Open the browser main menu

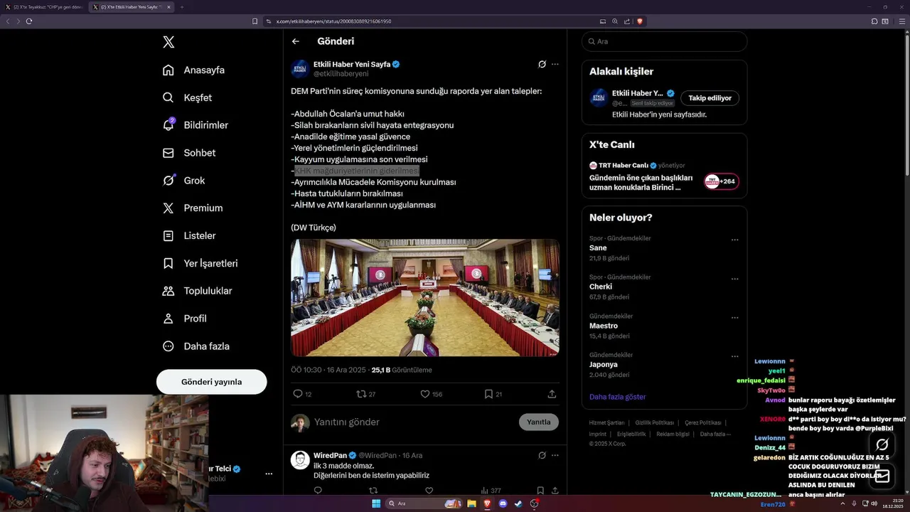pos(904,21)
